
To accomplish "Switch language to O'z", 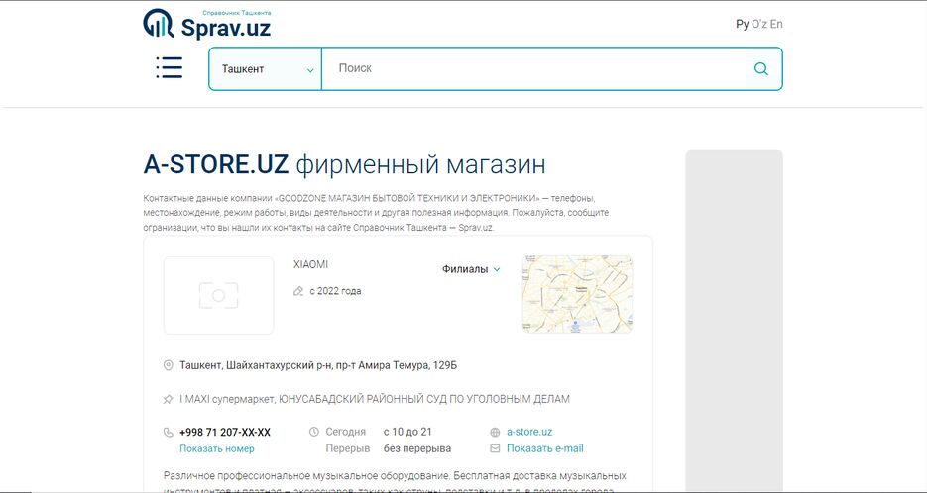I will click(x=759, y=24).
